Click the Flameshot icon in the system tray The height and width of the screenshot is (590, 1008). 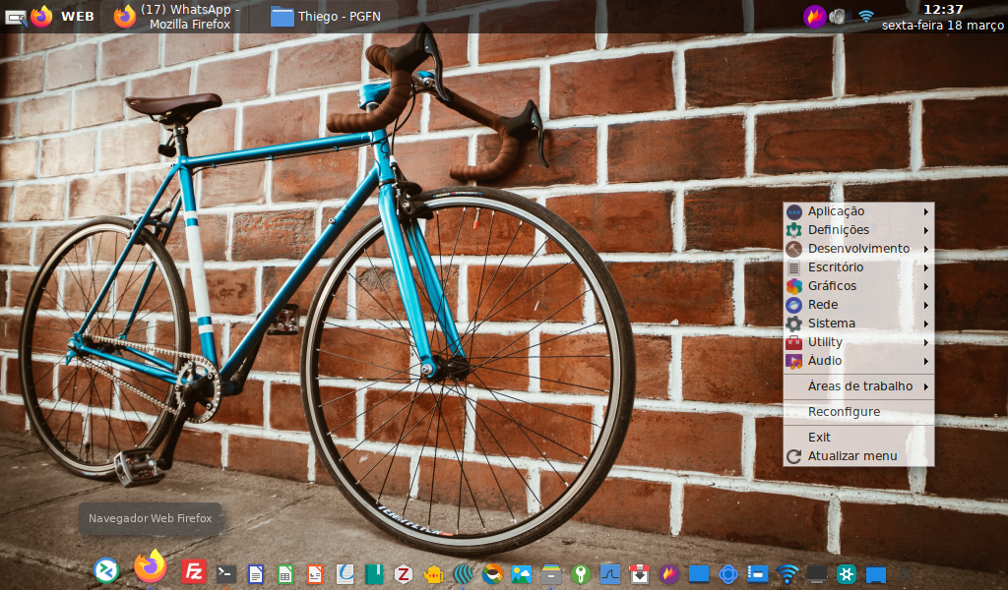(x=814, y=16)
